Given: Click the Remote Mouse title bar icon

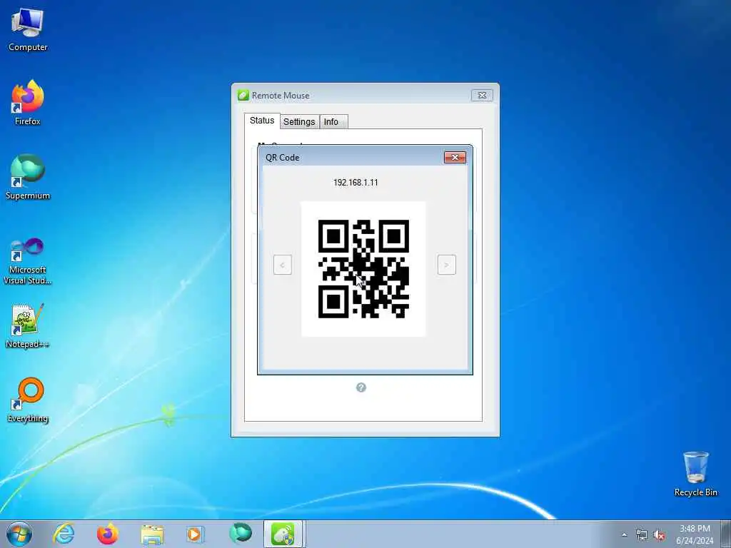Looking at the screenshot, I should click(x=243, y=95).
